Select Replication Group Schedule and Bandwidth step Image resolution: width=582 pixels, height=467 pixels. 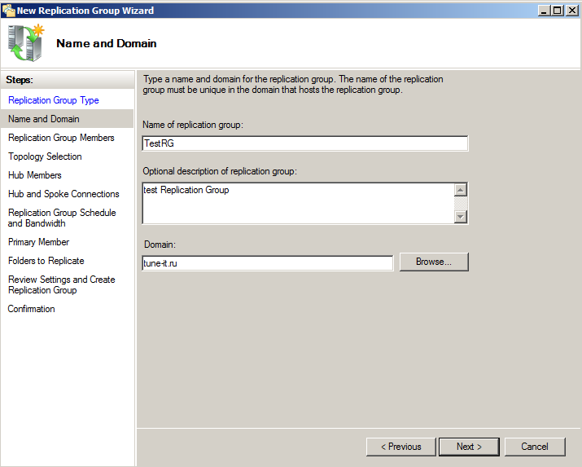coord(62,218)
